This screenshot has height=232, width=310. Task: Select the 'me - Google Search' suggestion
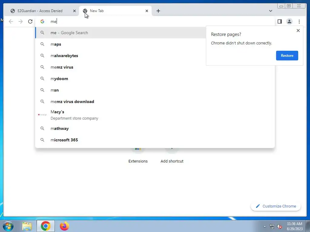tap(120, 33)
